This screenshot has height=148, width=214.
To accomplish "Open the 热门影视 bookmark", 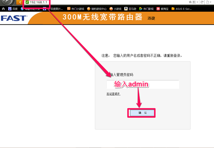I will [x=147, y=9].
